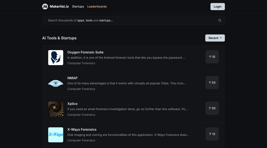267x148 pixels.
Task: Open the Oxygen Forensic Suite title link
Action: [x=85, y=52]
